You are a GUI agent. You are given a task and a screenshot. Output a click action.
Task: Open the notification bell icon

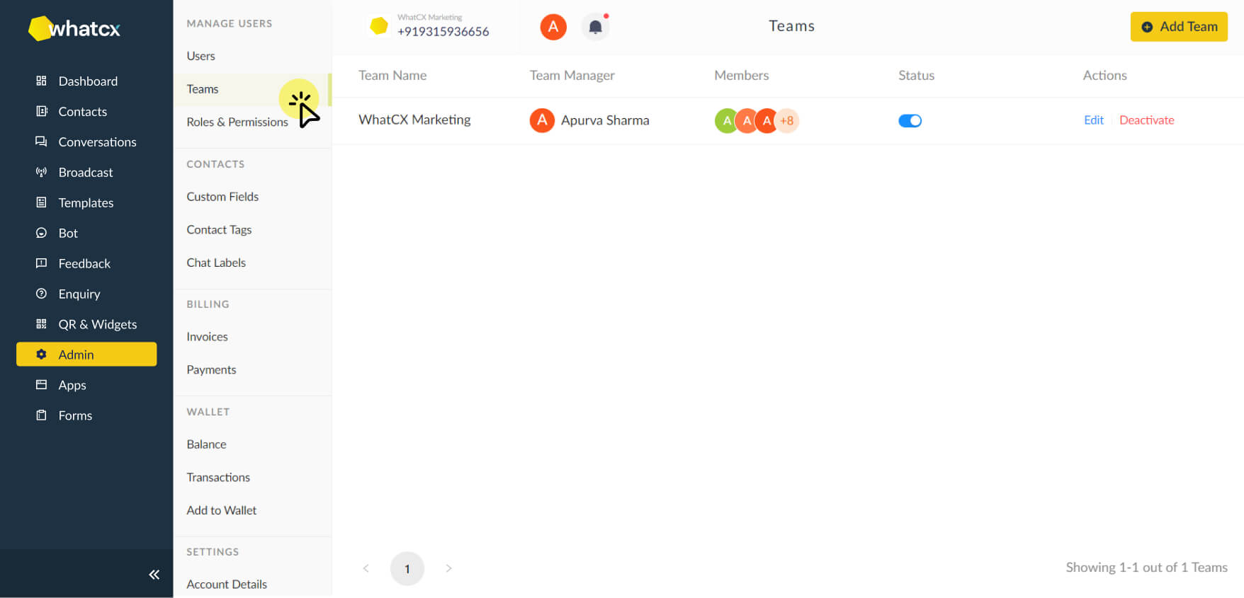pyautogui.click(x=595, y=27)
